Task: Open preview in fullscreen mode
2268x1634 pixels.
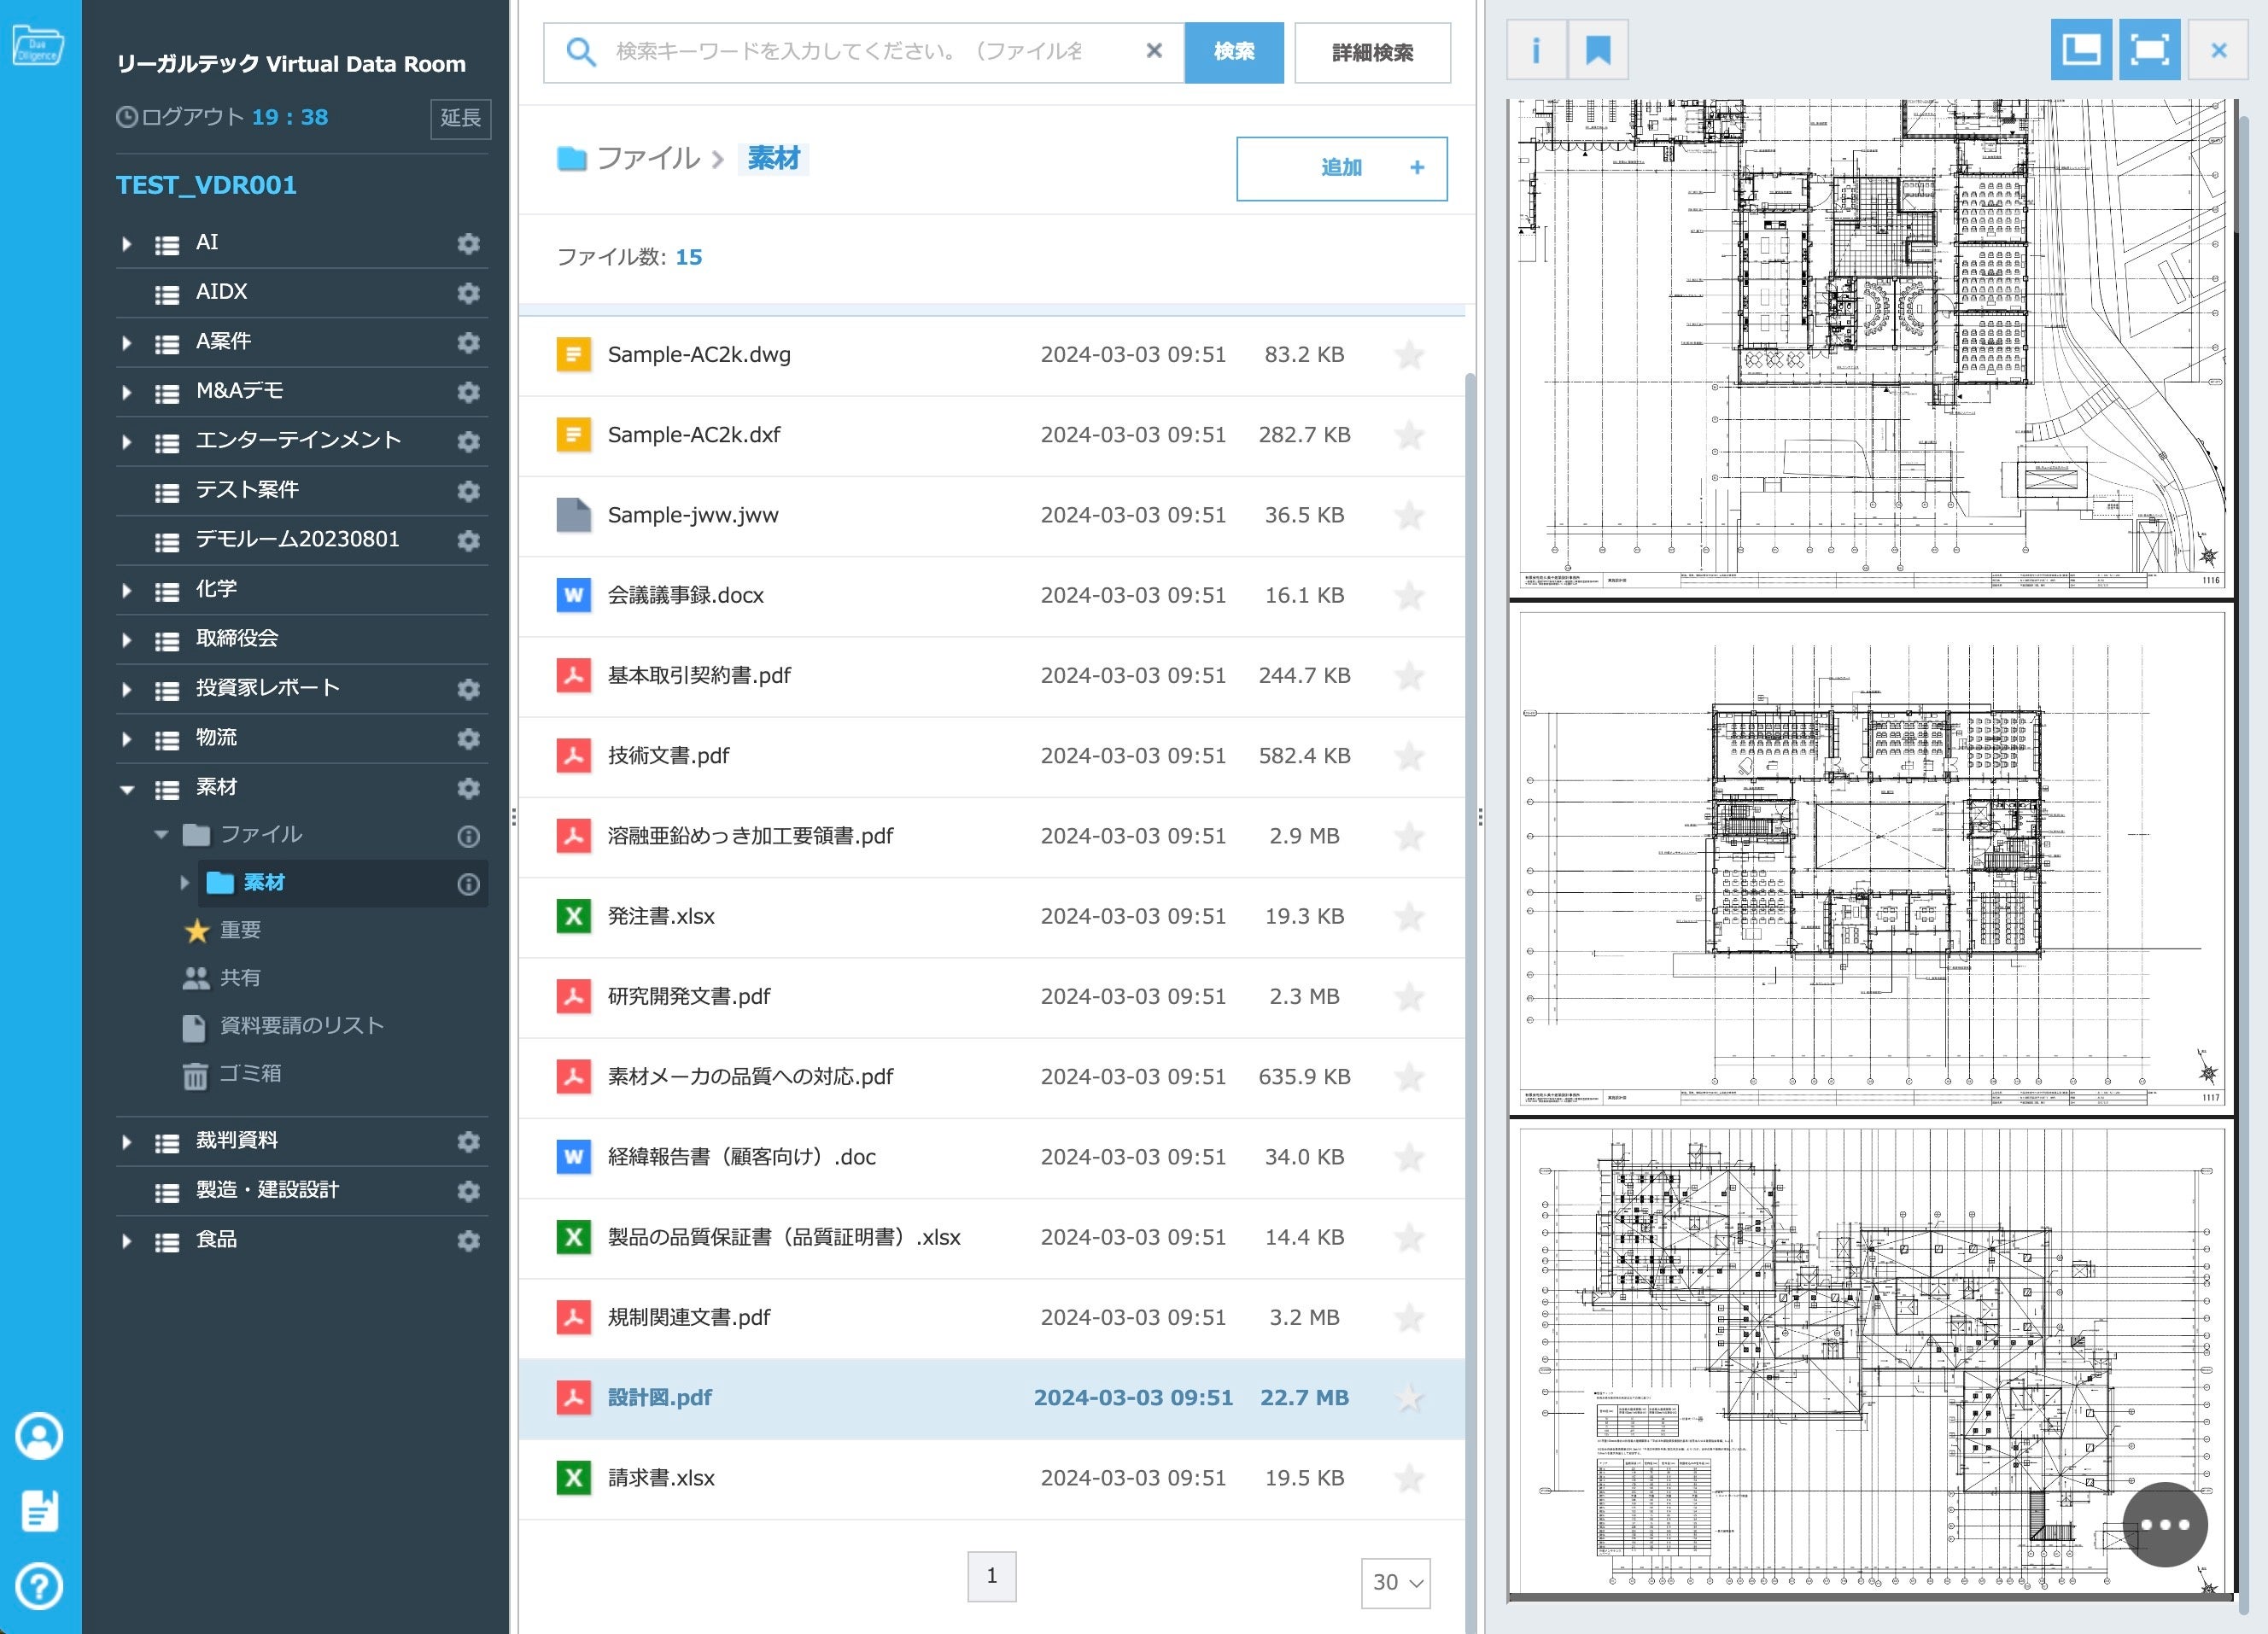Action: pyautogui.click(x=2149, y=51)
